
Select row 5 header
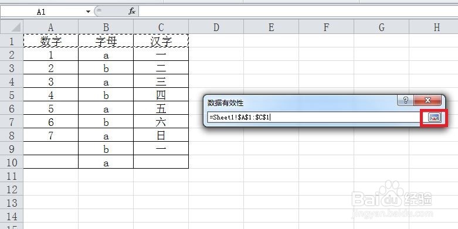(12, 94)
